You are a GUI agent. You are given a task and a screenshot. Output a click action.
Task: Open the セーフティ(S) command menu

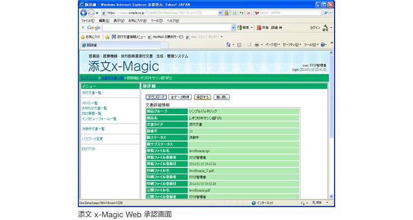292,45
